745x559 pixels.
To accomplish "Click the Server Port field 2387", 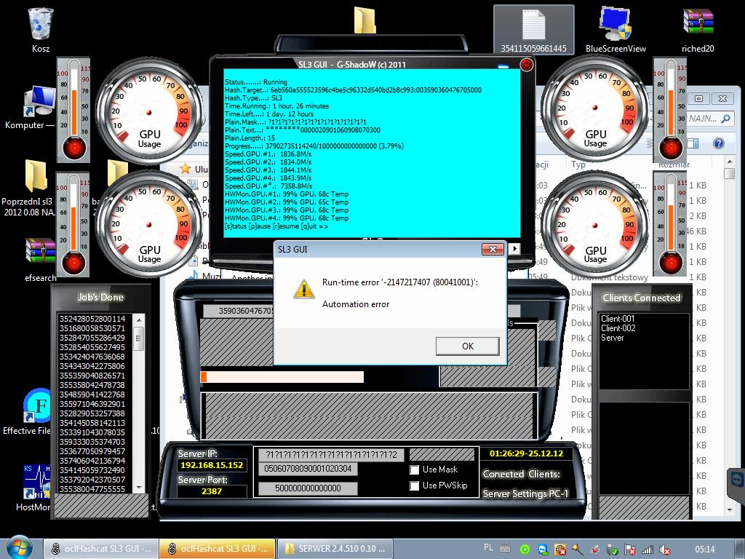I will 212,491.
